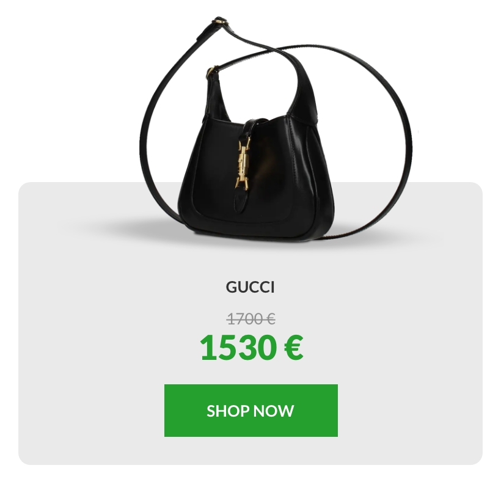Click the green SHOP NOW button
The image size is (501, 501).
[251, 410]
